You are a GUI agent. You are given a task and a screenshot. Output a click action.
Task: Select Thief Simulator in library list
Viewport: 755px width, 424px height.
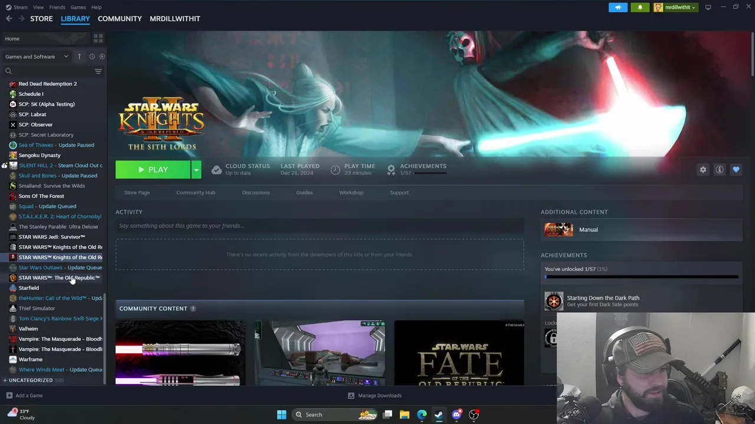click(37, 308)
